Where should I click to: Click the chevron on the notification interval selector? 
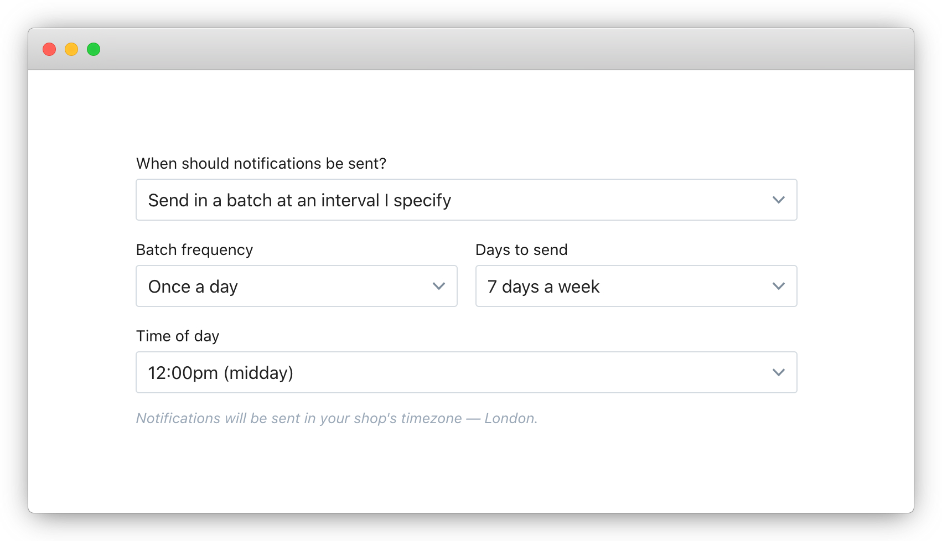[778, 200]
